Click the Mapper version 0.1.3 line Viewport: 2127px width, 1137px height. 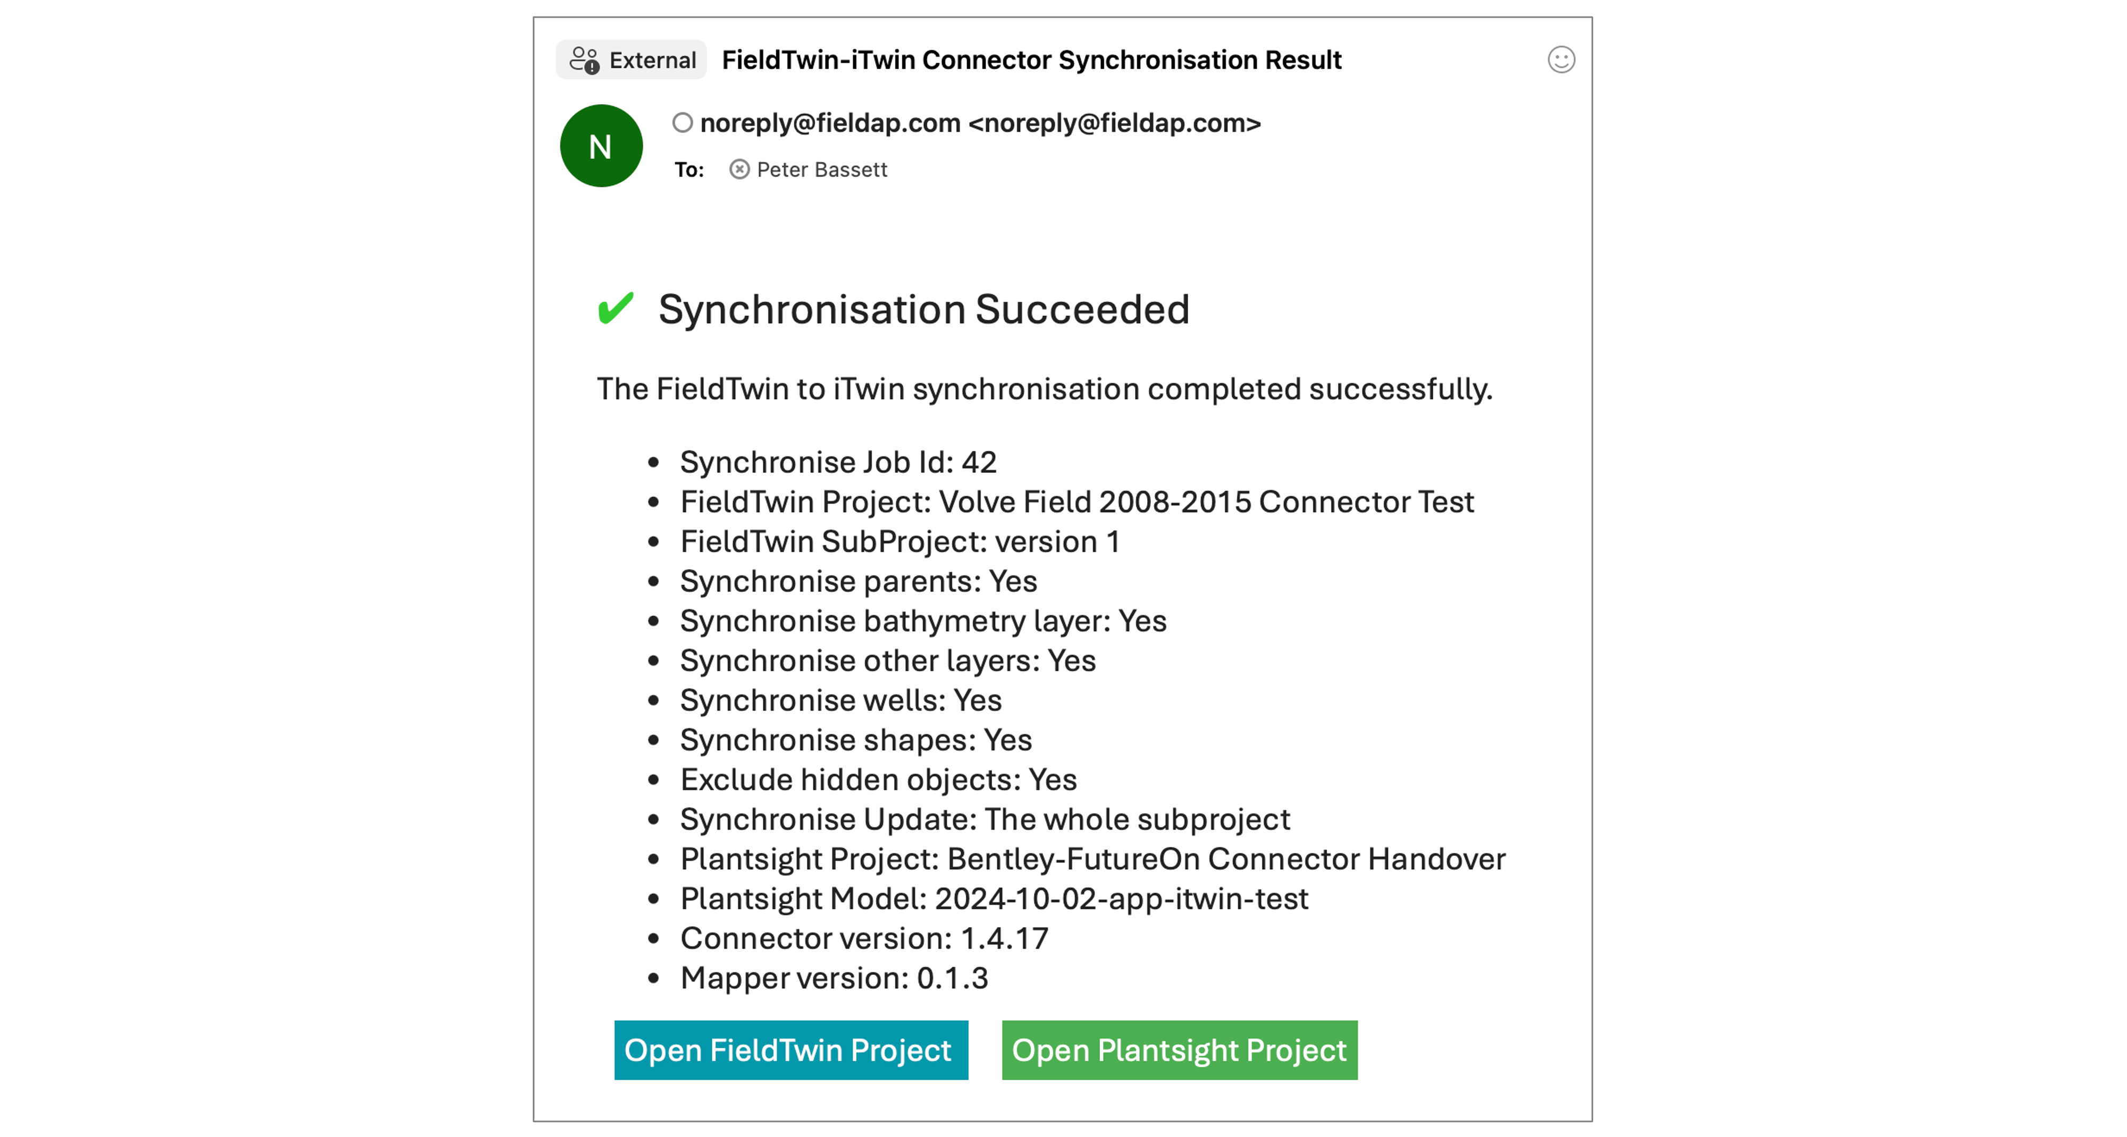834,978
